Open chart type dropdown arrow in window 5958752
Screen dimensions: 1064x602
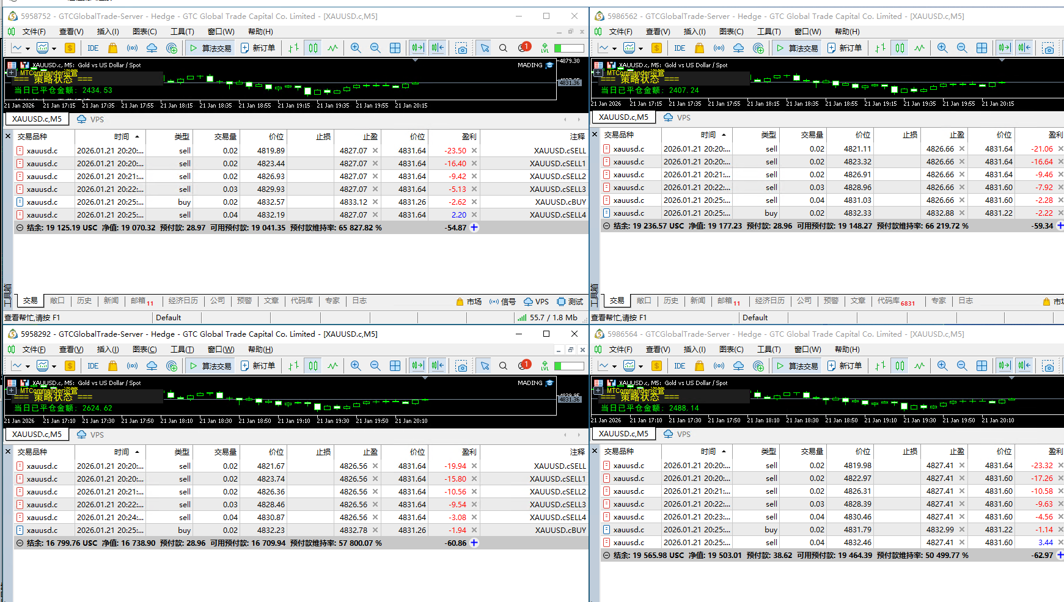(x=28, y=49)
